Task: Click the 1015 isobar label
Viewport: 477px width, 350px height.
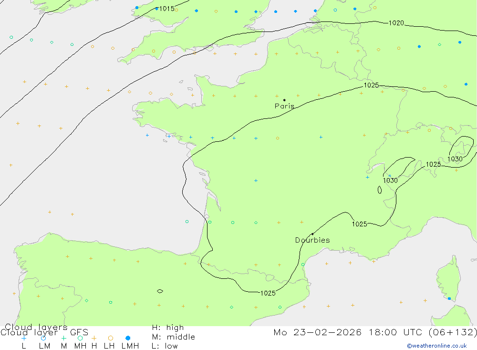Action: [x=166, y=9]
